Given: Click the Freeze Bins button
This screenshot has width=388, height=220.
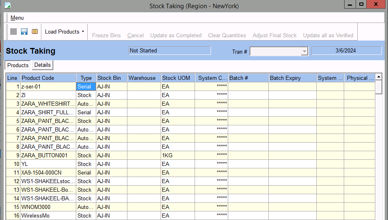Looking at the screenshot, I should pos(106,35).
